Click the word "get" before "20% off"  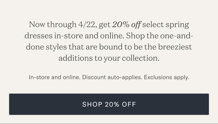105,25
